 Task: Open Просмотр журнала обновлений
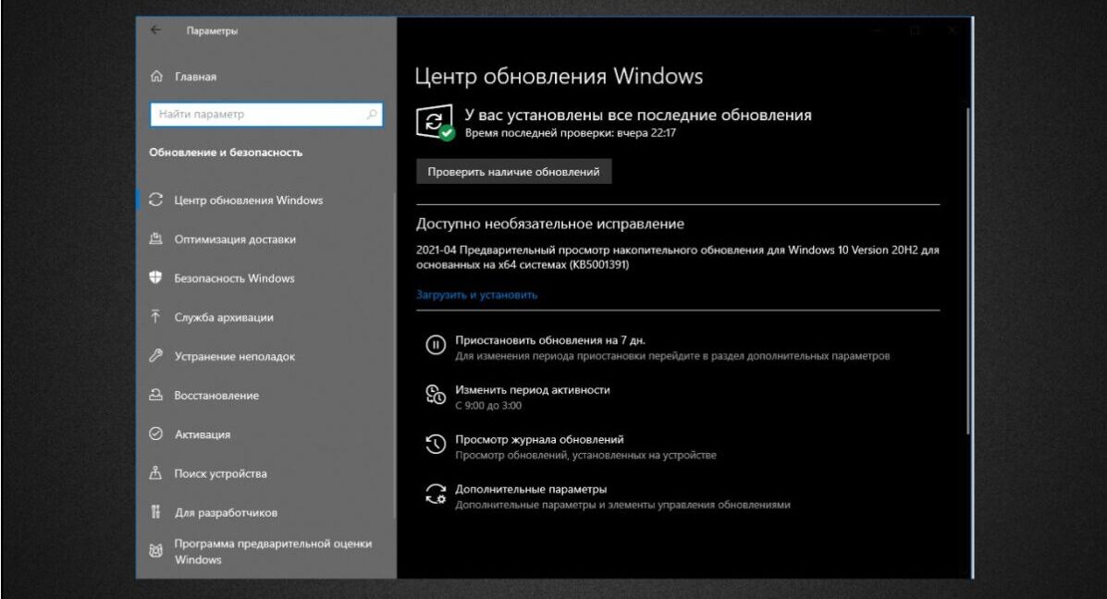(539, 439)
